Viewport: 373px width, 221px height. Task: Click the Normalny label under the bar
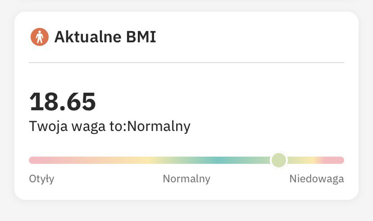(x=186, y=179)
